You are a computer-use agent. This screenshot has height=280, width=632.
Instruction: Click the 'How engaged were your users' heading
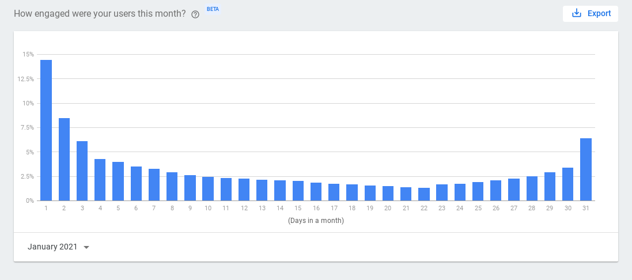click(x=100, y=14)
